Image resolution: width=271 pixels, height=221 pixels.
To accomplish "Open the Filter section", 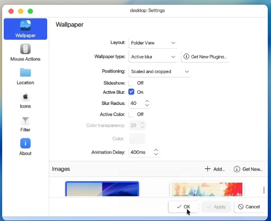I will (25, 123).
